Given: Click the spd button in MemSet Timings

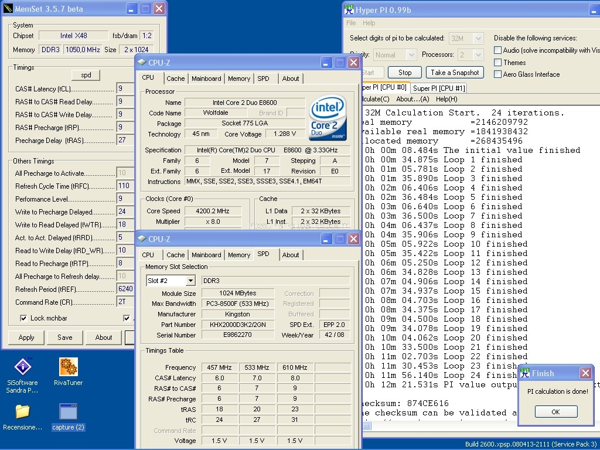Looking at the screenshot, I should click(x=86, y=75).
